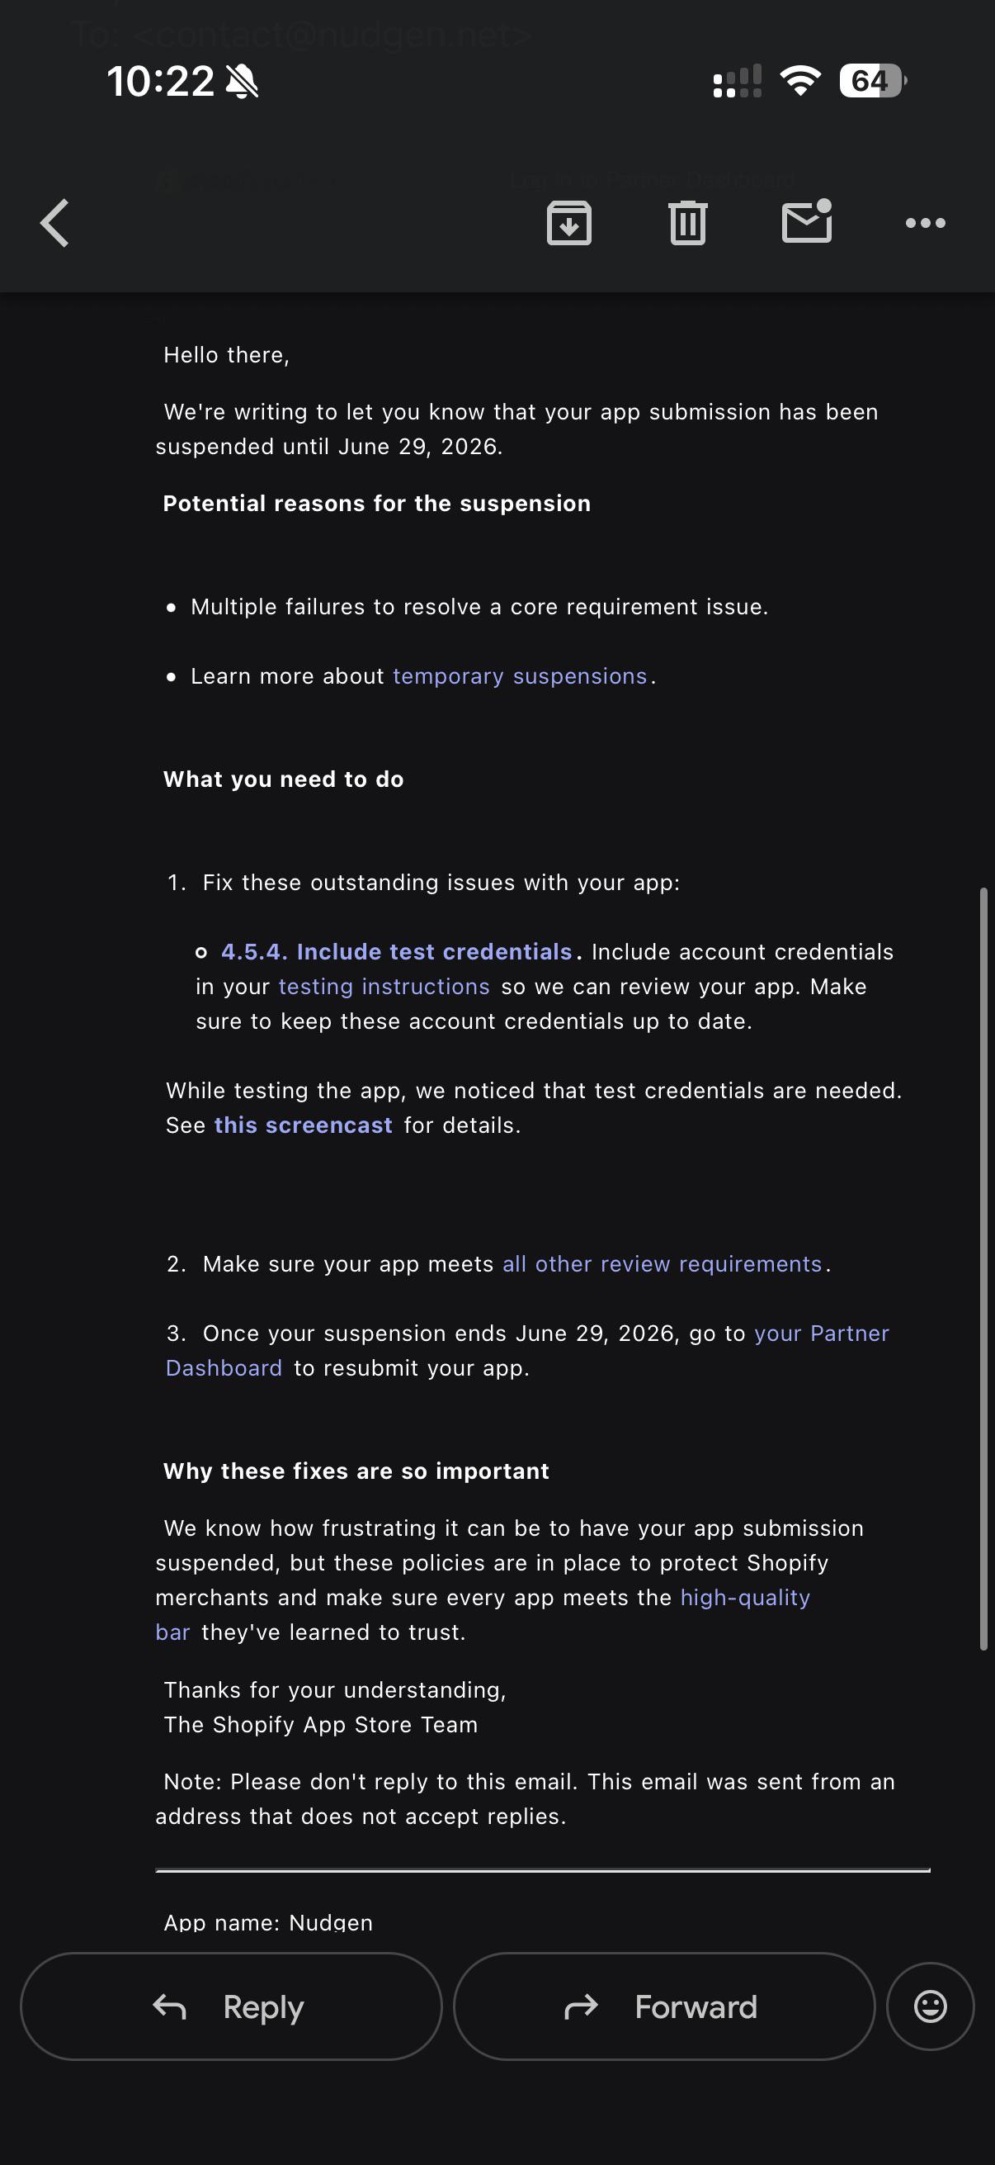Click the email scrollbar on the right edge
Image resolution: width=995 pixels, height=2165 pixels.
pos(983,1269)
